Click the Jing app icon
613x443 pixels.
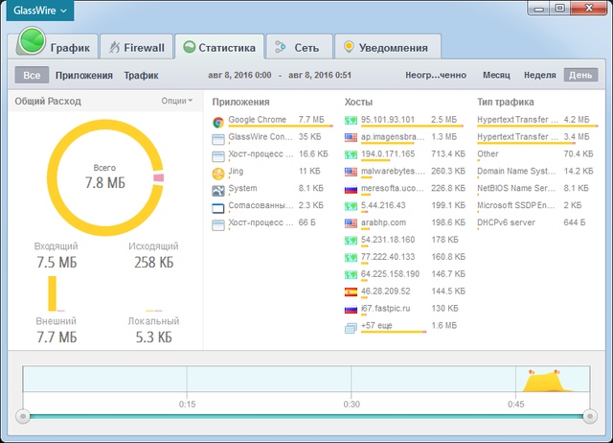pos(219,173)
